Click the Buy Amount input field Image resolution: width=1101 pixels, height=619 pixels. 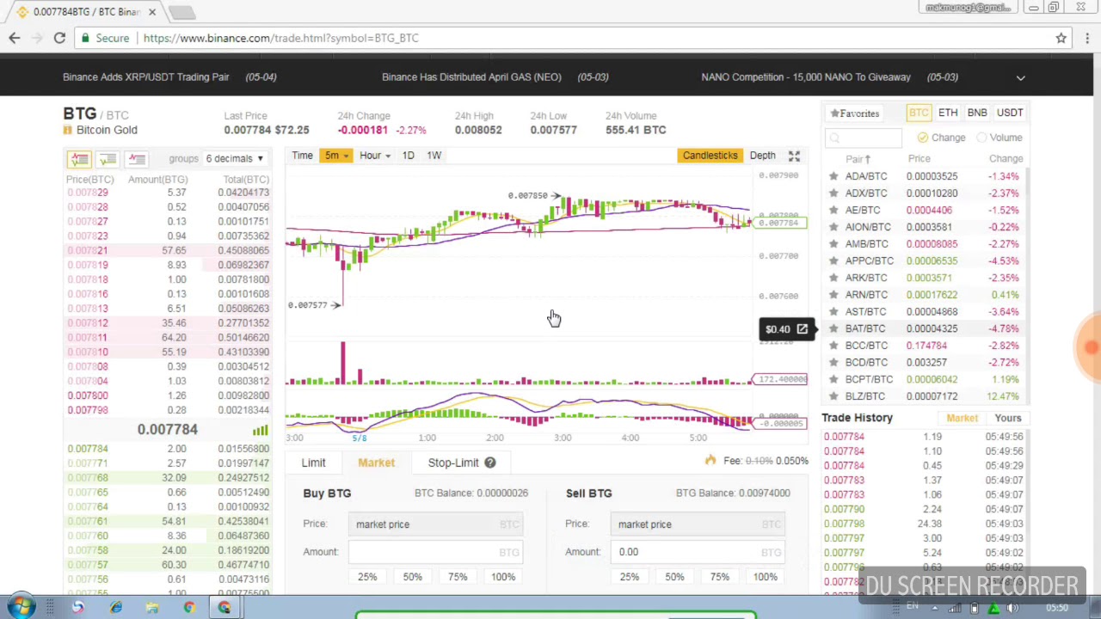click(x=434, y=552)
